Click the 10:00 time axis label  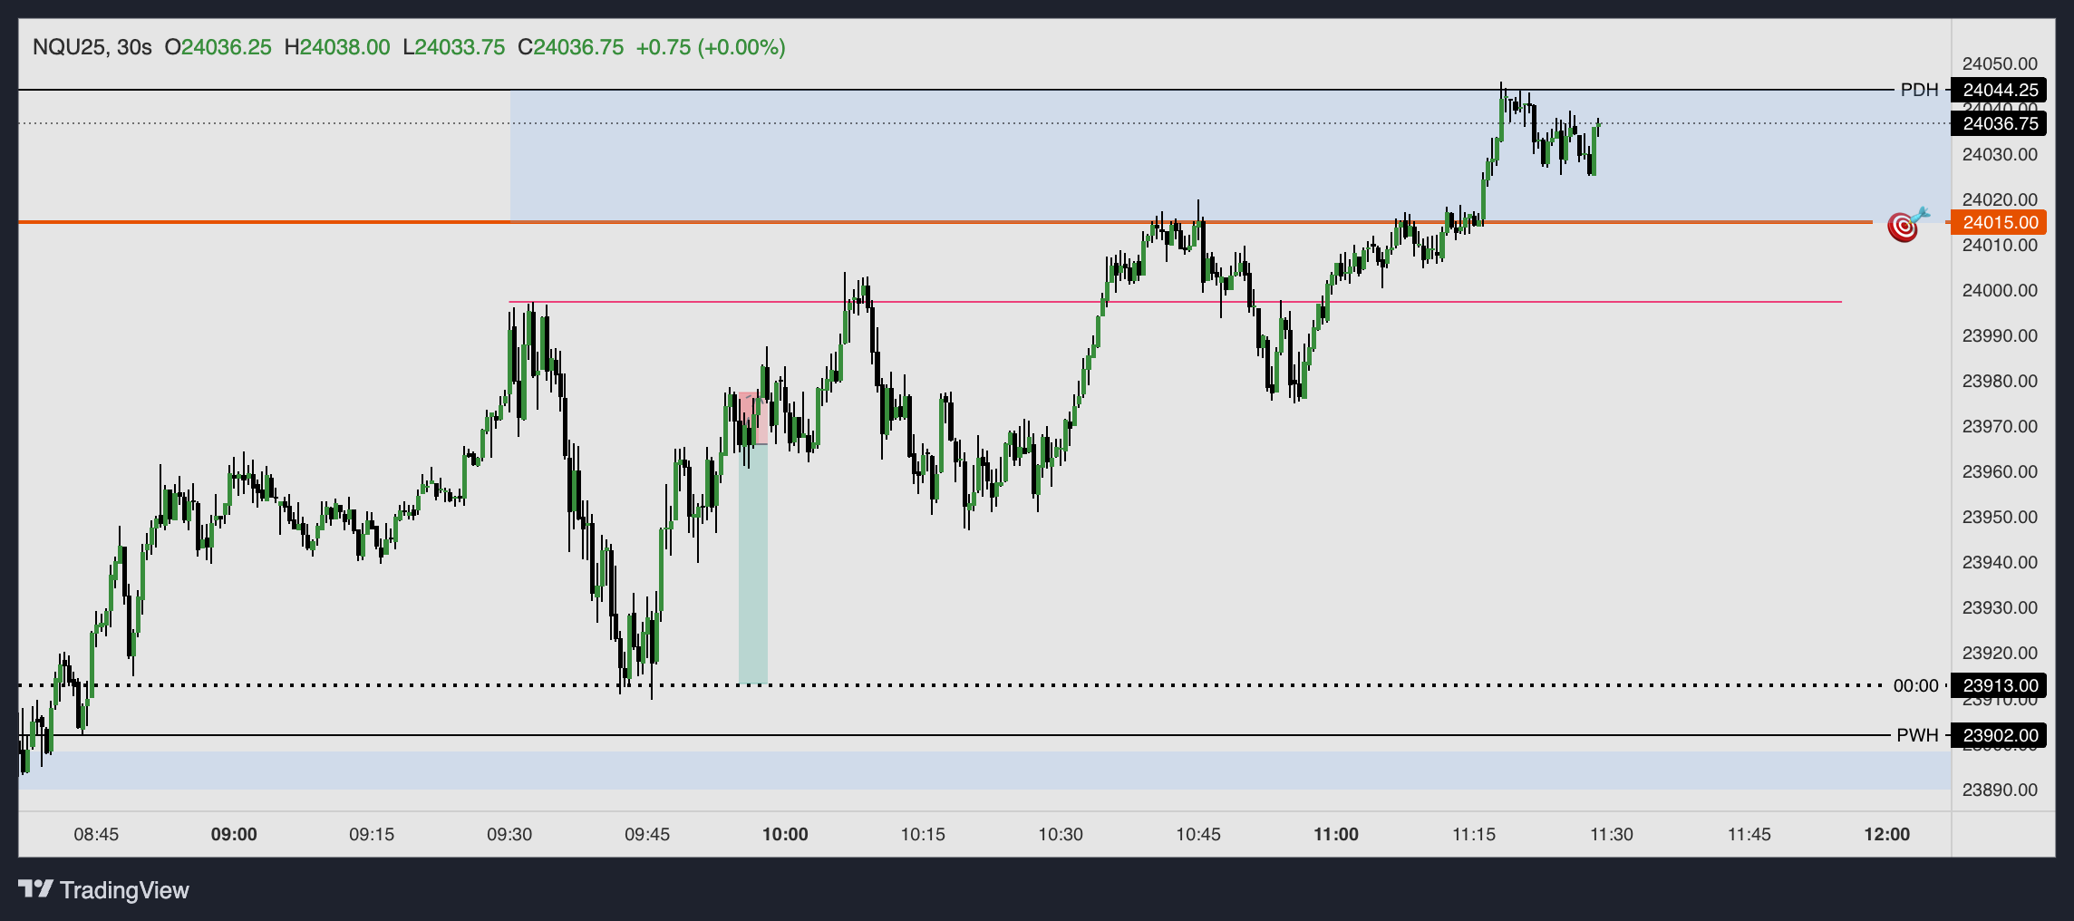pyautogui.click(x=785, y=834)
